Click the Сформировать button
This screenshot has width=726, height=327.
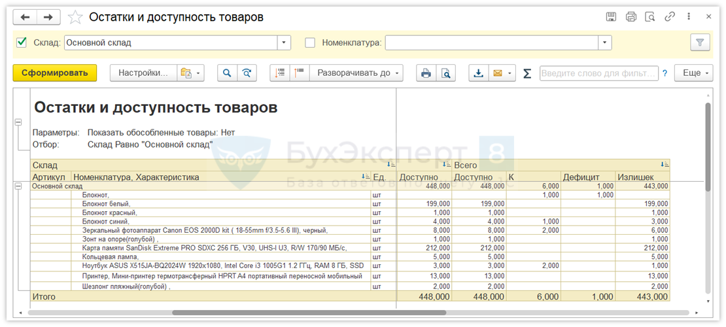[54, 73]
